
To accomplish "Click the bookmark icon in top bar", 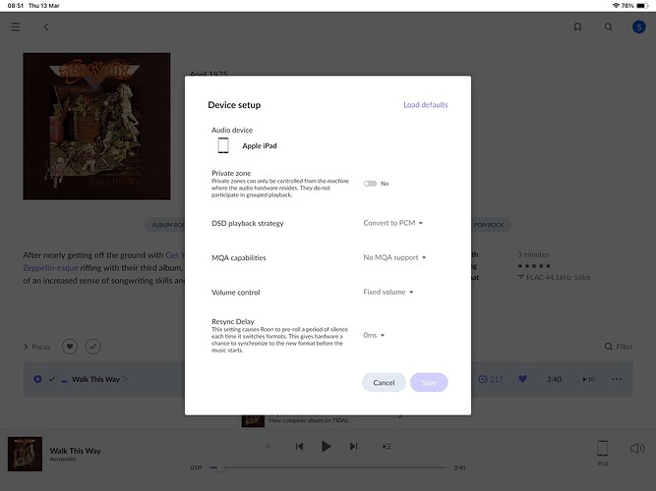I will tap(577, 27).
